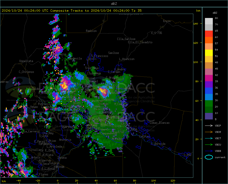
Task: Pick the dark green 10–20 dBZ swatch
Action: click(x=209, y=110)
